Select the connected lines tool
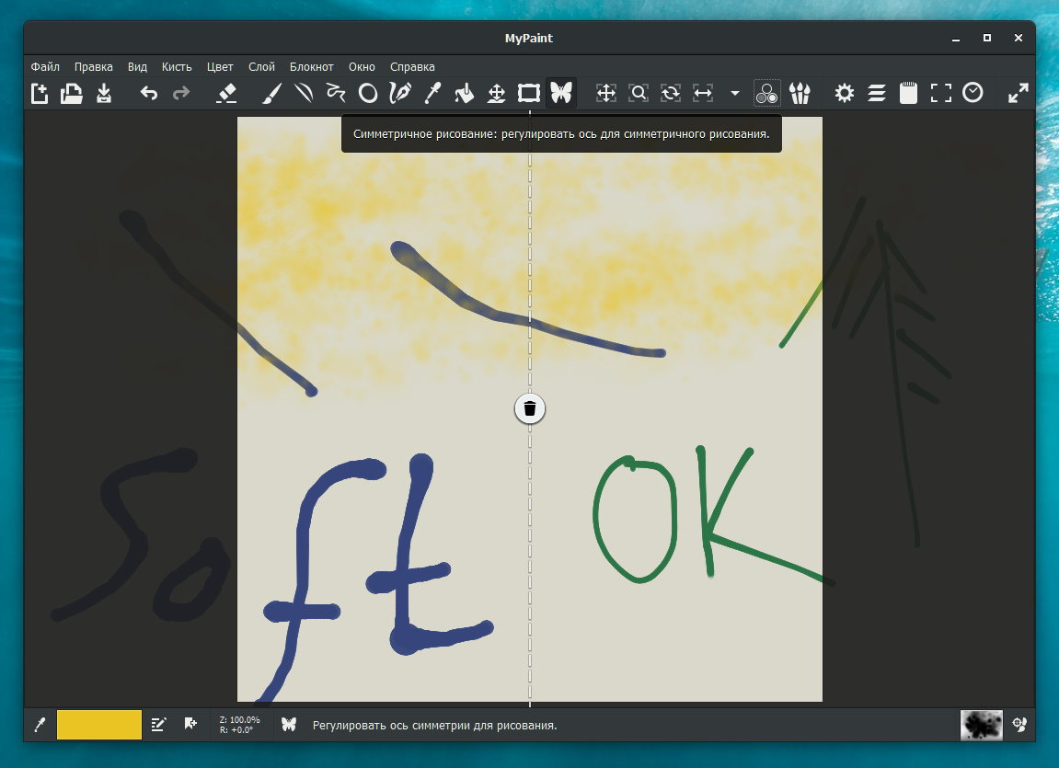Viewport: 1059px width, 768px height. point(336,93)
